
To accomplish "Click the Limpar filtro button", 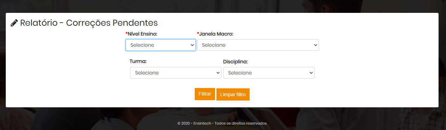I will 233,94.
